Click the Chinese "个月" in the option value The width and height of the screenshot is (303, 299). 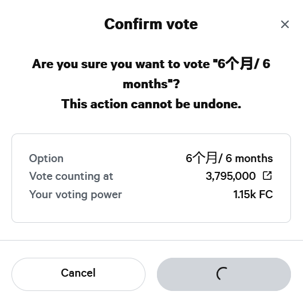click(205, 158)
